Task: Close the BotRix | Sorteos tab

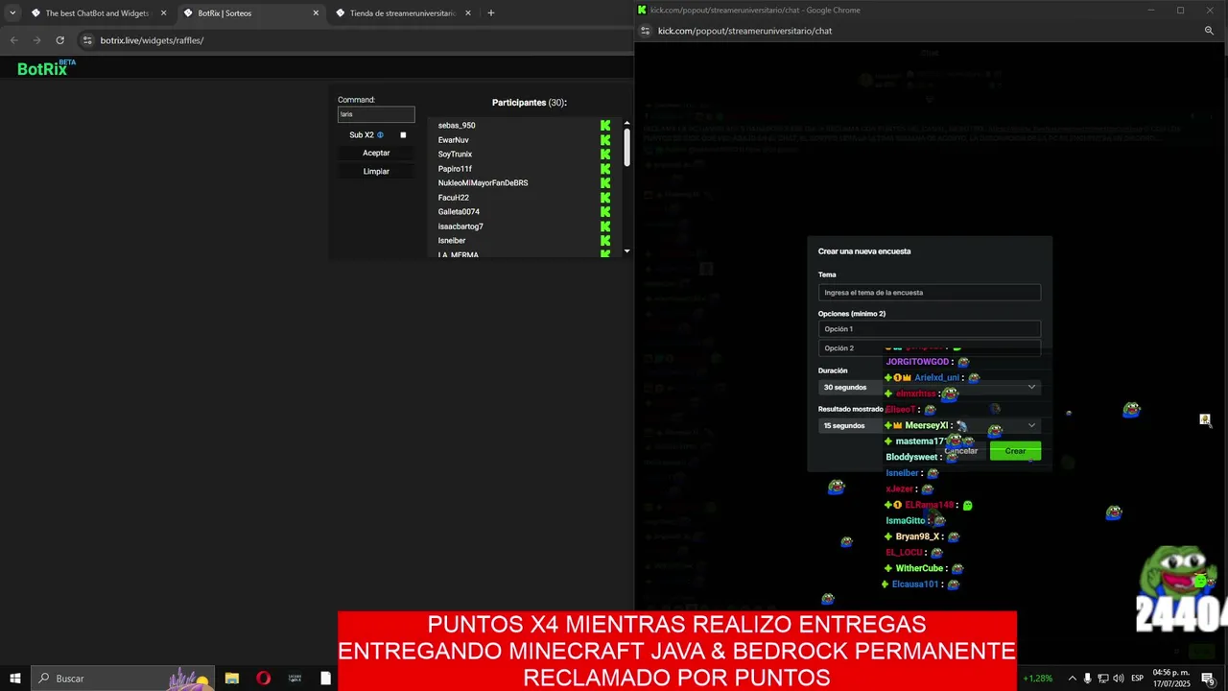Action: coord(316,13)
